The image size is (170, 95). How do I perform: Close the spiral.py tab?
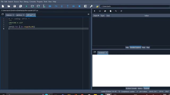[24, 15]
